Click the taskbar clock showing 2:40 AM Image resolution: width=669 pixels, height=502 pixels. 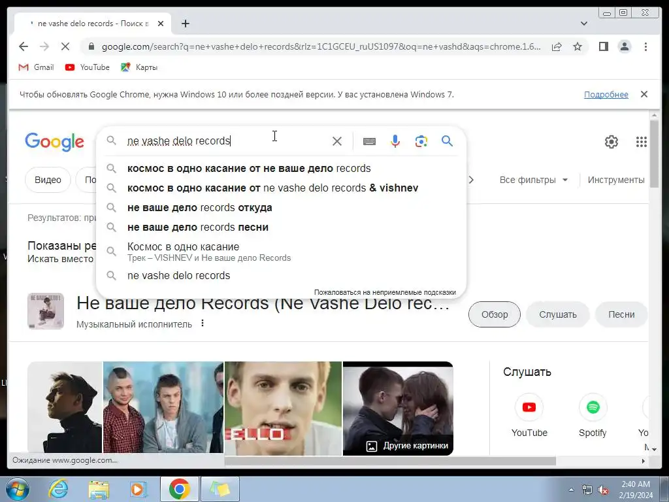click(x=636, y=490)
